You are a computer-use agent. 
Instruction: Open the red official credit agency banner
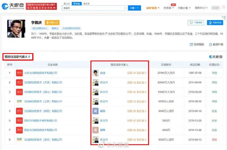pos(41,6)
